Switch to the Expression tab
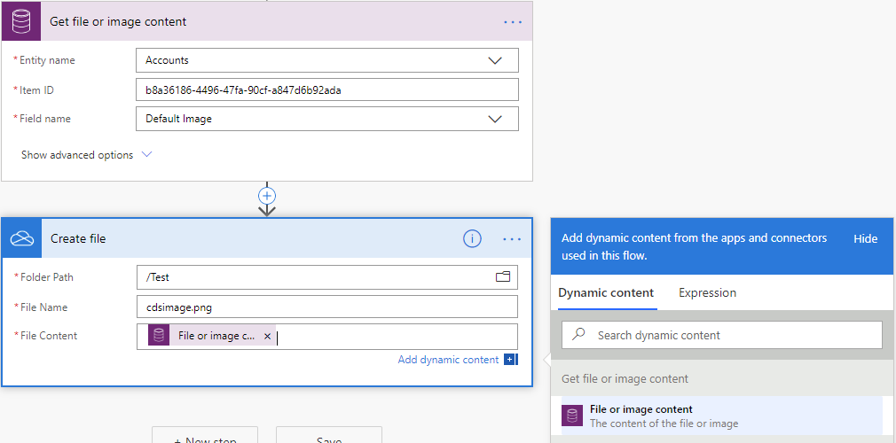Viewport: 896px width, 443px height. pos(707,292)
